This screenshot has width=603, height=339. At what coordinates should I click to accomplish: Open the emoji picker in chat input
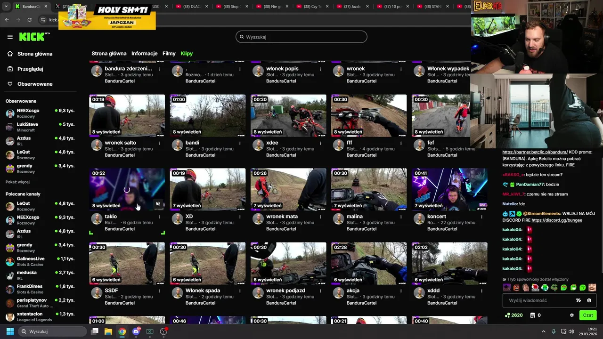[589, 300]
